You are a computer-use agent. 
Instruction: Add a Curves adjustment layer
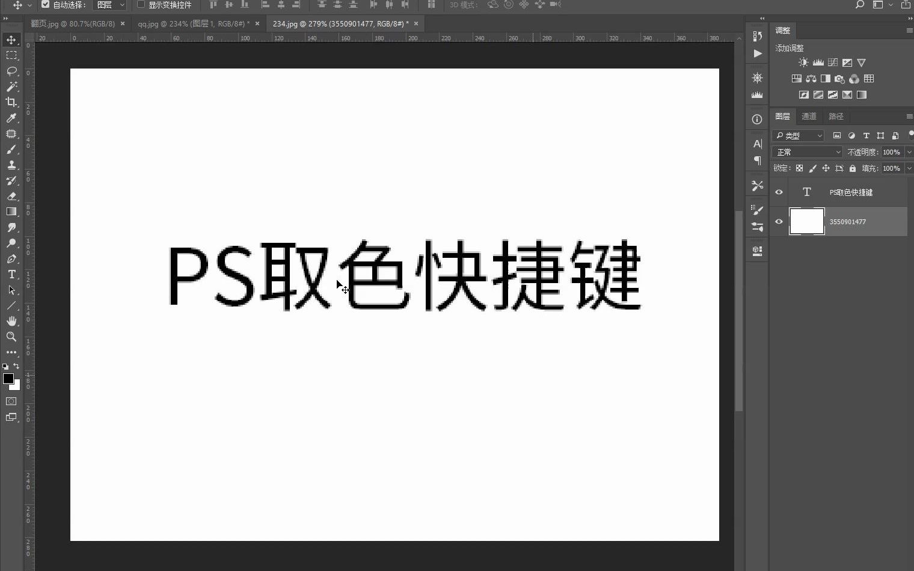tap(833, 62)
